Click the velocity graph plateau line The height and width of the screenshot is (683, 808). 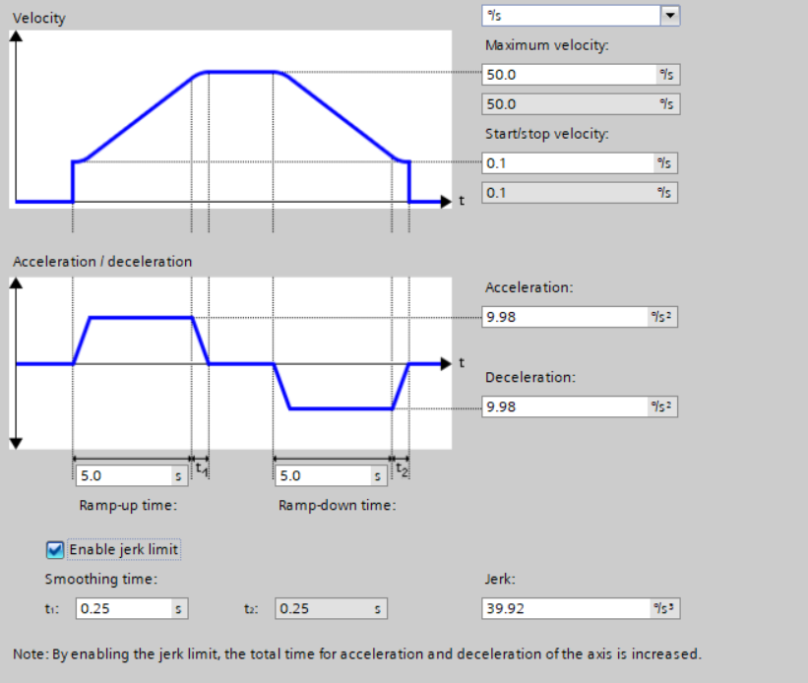[x=241, y=72]
